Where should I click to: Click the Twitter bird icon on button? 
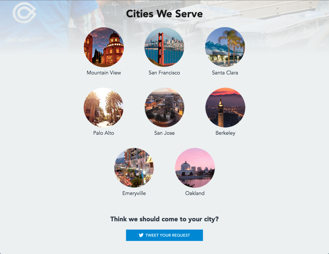141,235
